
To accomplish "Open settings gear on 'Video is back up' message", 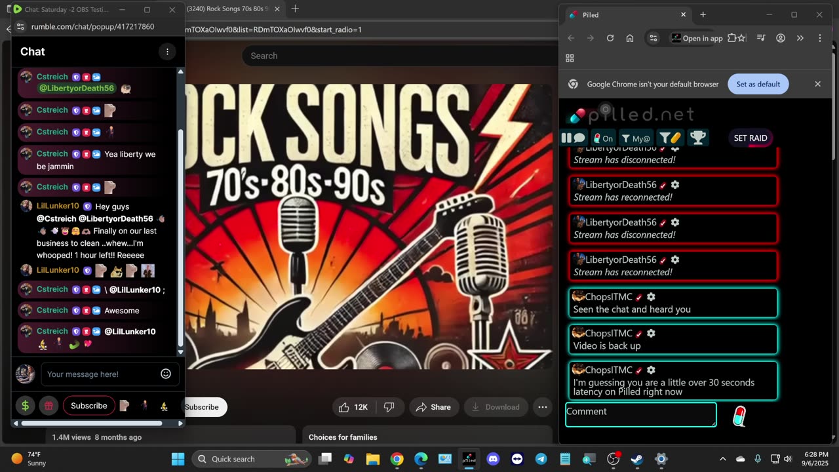I will coord(651,333).
